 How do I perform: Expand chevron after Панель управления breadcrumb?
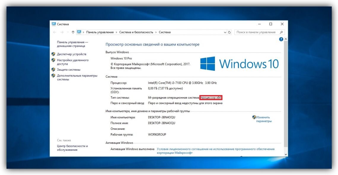[x=117, y=32]
